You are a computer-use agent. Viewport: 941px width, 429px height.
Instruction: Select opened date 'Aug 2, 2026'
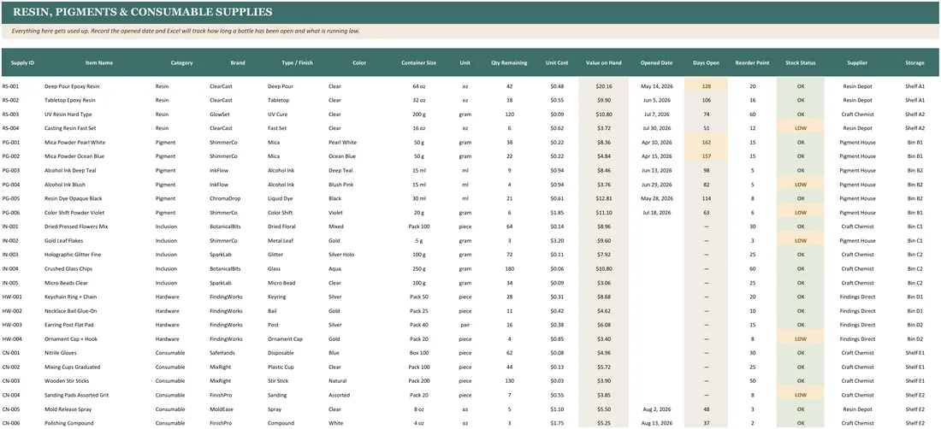[656, 409]
